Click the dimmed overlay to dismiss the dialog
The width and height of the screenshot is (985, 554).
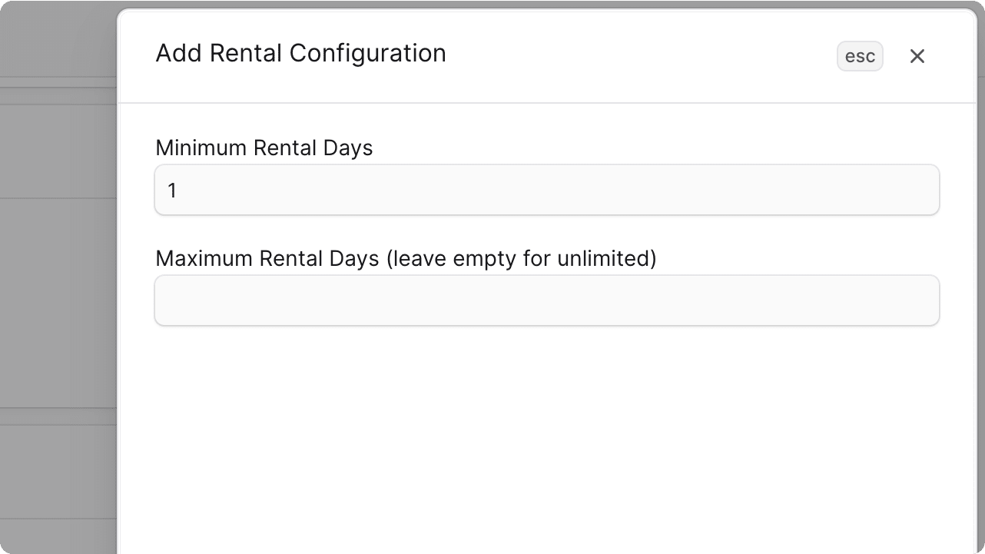58,307
